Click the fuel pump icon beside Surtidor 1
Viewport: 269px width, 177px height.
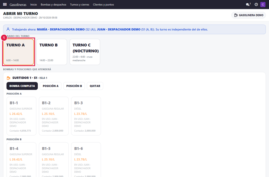8,78
